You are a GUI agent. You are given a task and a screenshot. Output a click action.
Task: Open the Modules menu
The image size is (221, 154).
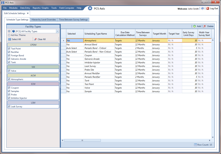pyautogui.click(x=13, y=8)
